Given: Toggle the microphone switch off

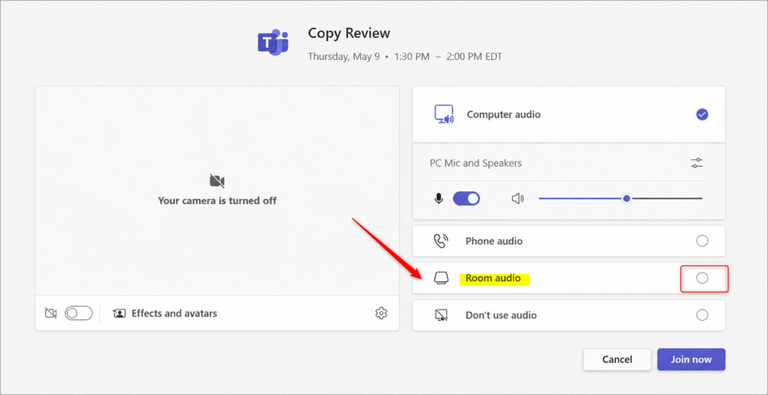Looking at the screenshot, I should click(466, 198).
